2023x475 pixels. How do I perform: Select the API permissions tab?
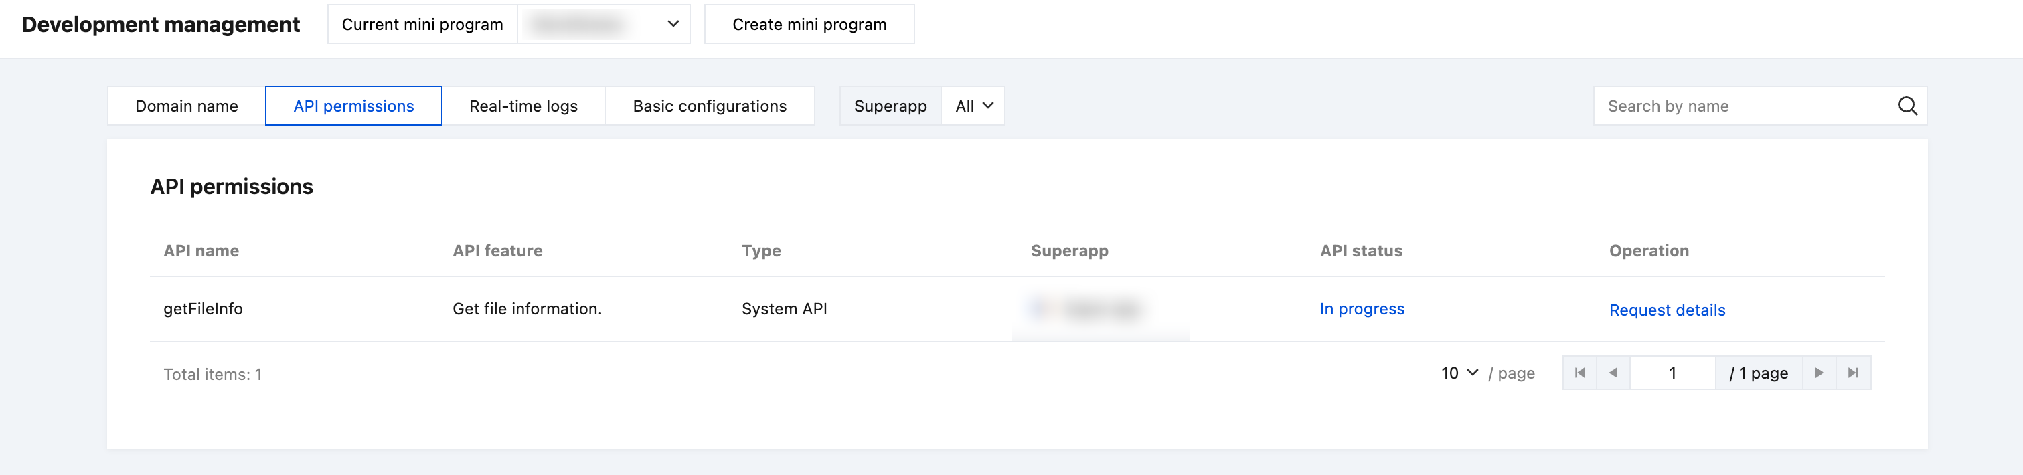point(353,106)
